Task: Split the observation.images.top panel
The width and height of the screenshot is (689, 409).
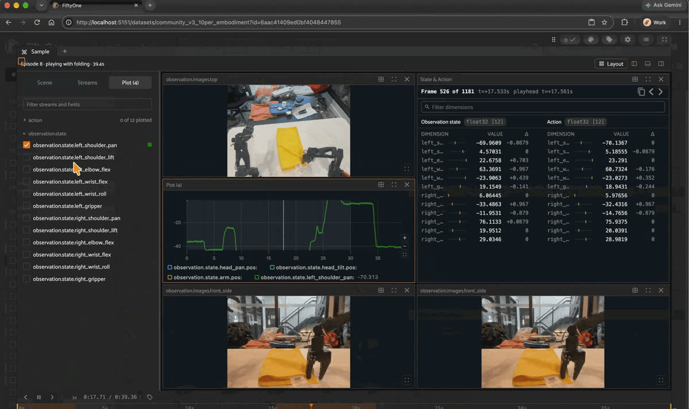Action: click(x=381, y=79)
